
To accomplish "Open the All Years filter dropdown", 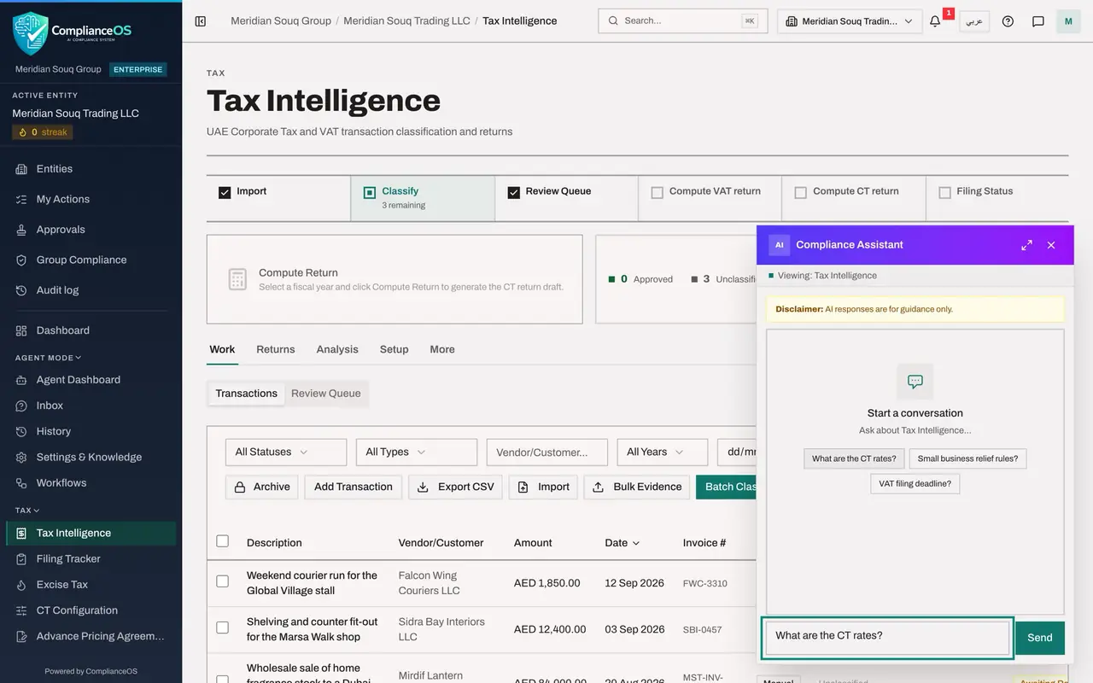I will tap(663, 452).
